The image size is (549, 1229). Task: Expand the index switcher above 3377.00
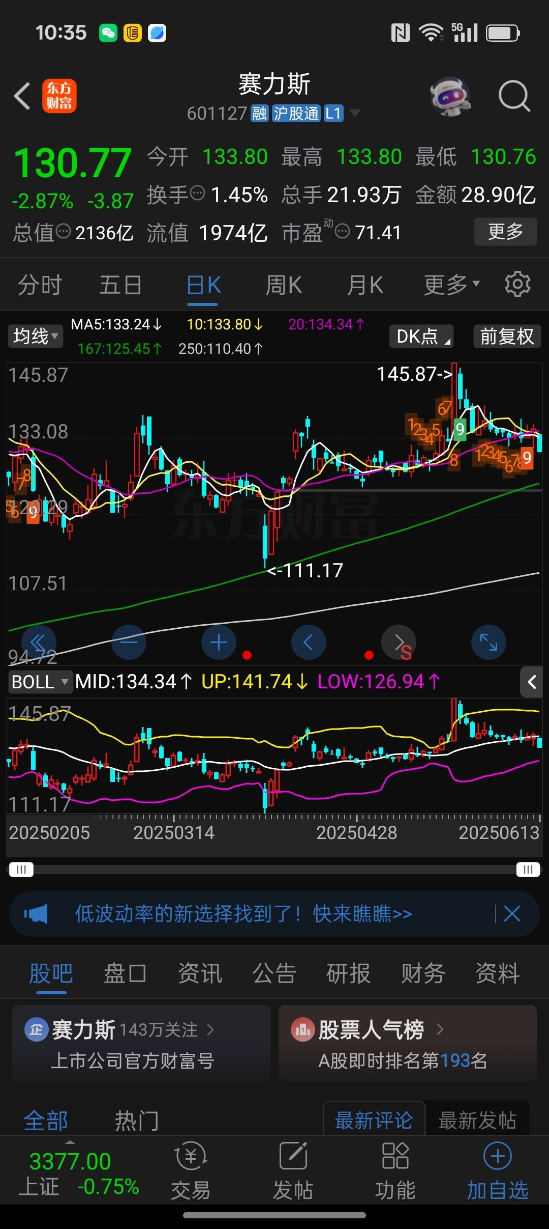pos(70,1142)
